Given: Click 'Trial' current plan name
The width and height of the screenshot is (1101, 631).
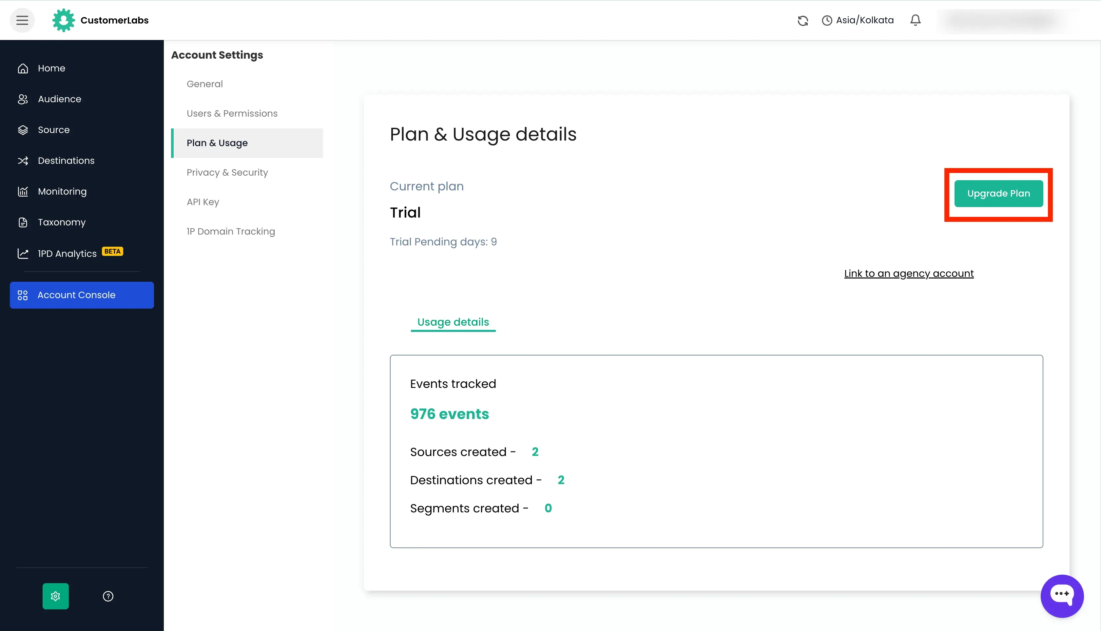Looking at the screenshot, I should [x=405, y=213].
